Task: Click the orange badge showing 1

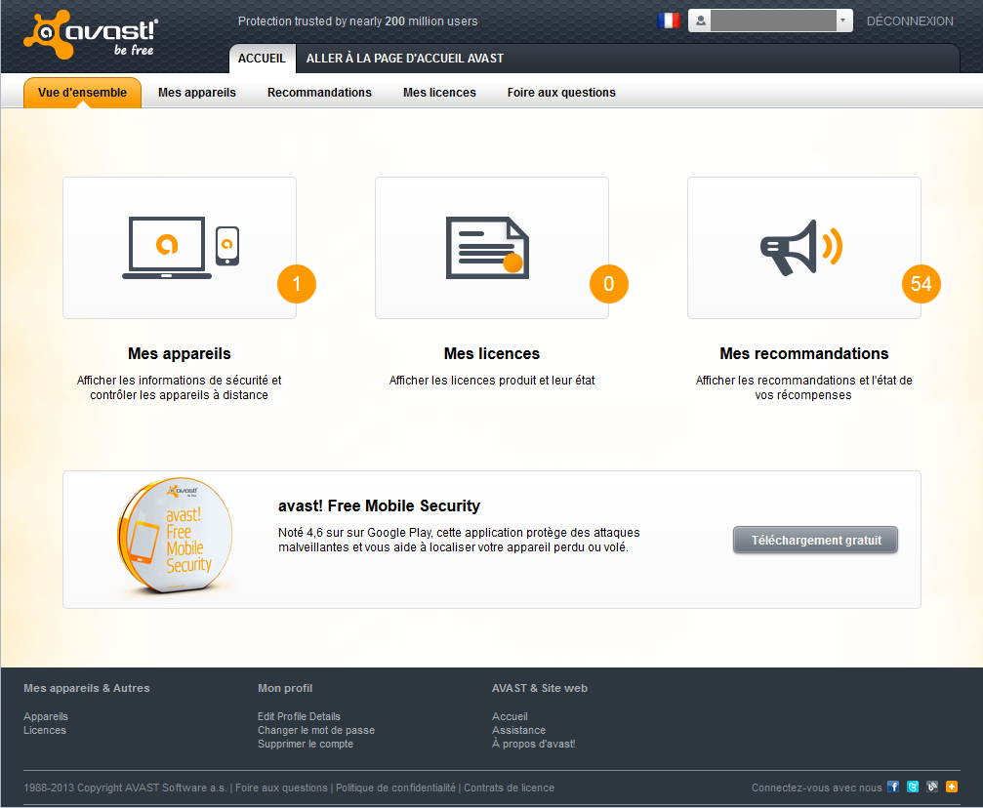Action: [297, 284]
